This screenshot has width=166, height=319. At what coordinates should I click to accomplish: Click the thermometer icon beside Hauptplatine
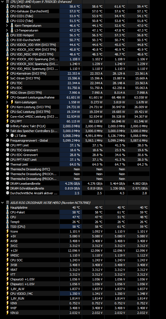8,208
